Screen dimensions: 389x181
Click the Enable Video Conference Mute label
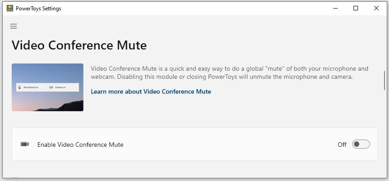[80, 145]
